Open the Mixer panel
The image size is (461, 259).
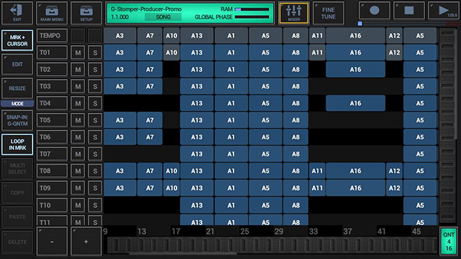[x=294, y=13]
